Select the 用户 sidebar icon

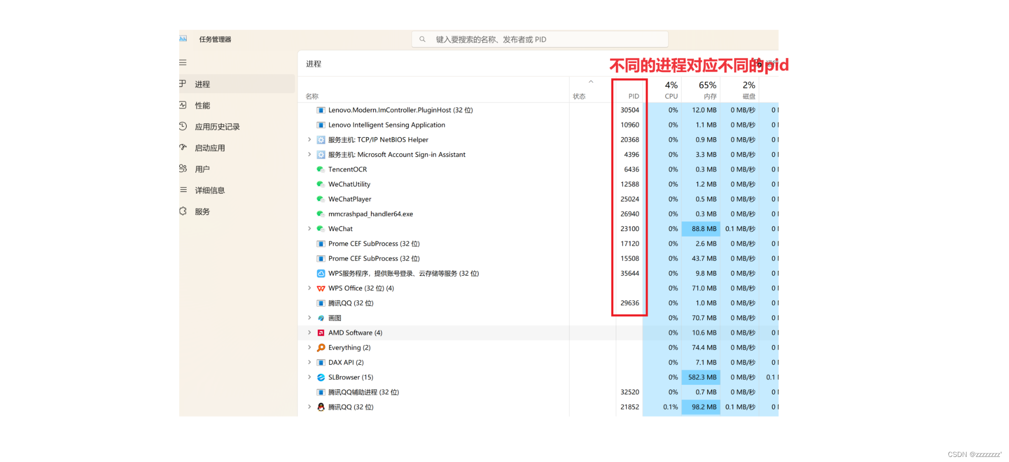coord(183,168)
